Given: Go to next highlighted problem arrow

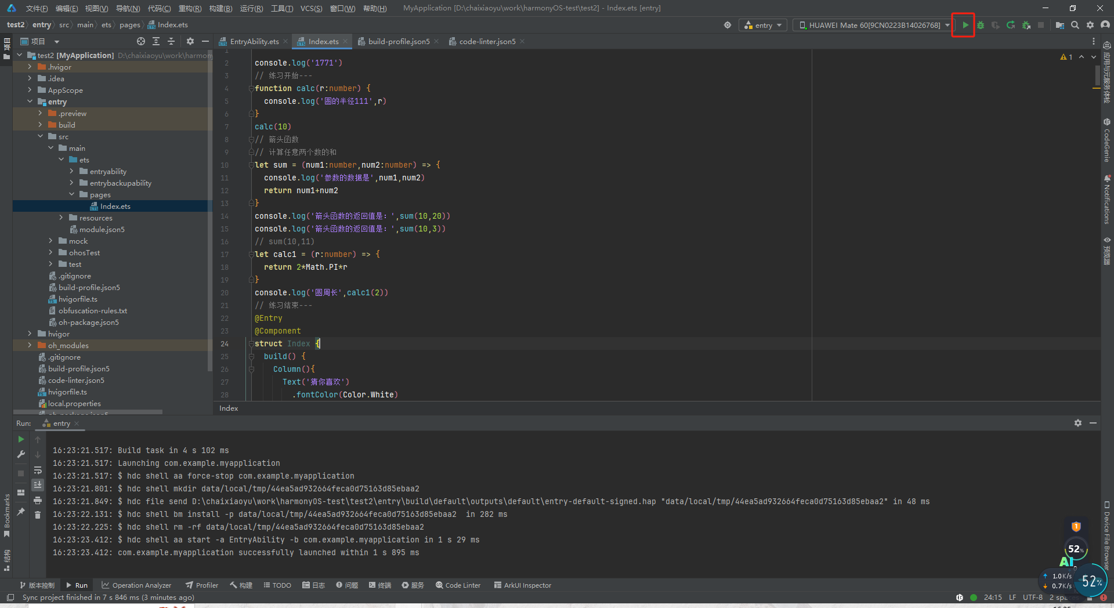Looking at the screenshot, I should tap(1094, 57).
